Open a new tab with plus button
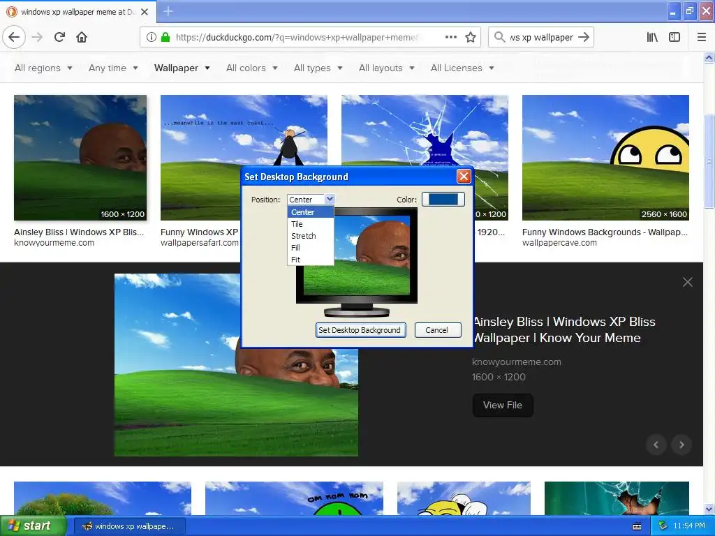Image resolution: width=715 pixels, height=536 pixels. tap(168, 11)
